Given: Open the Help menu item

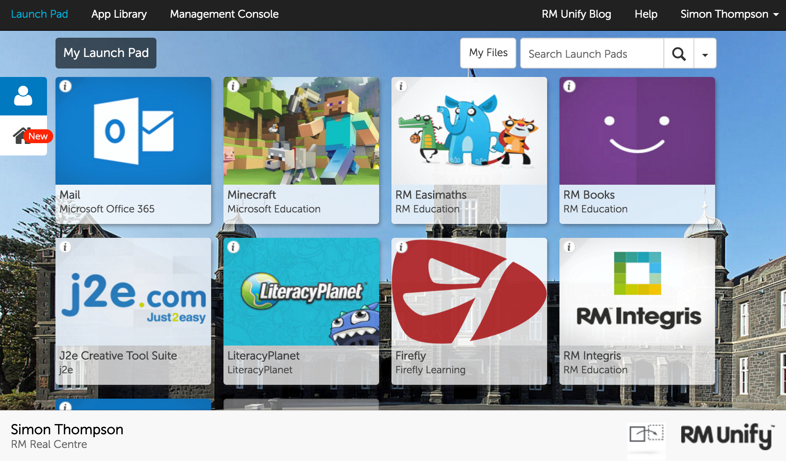Looking at the screenshot, I should [646, 14].
